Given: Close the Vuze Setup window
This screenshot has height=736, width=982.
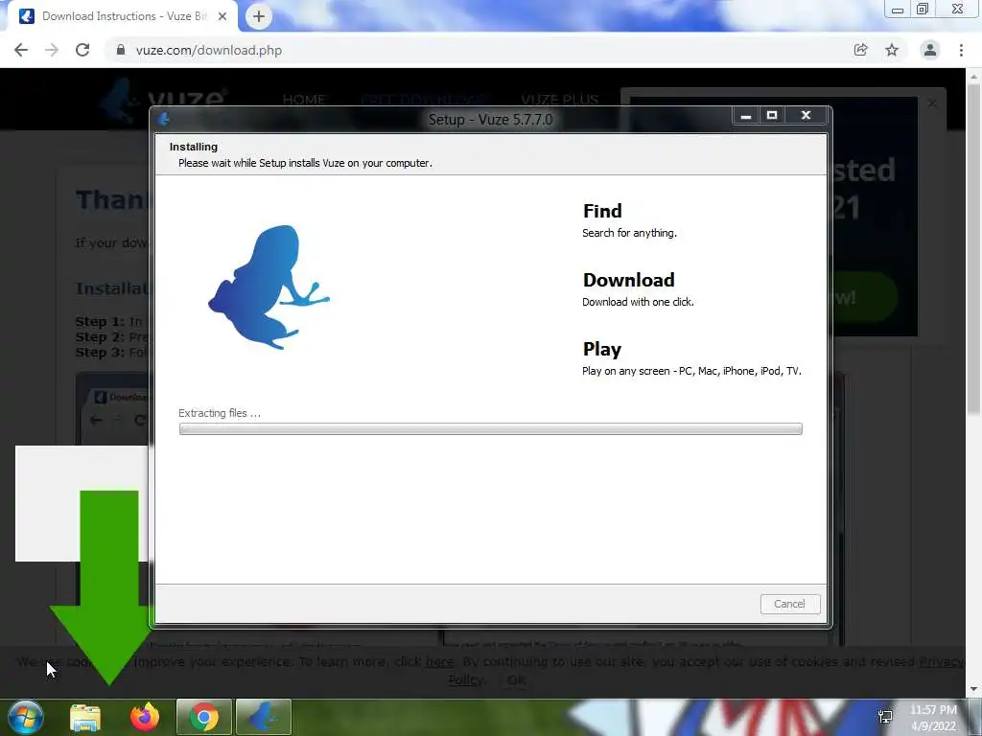Looking at the screenshot, I should (x=806, y=116).
